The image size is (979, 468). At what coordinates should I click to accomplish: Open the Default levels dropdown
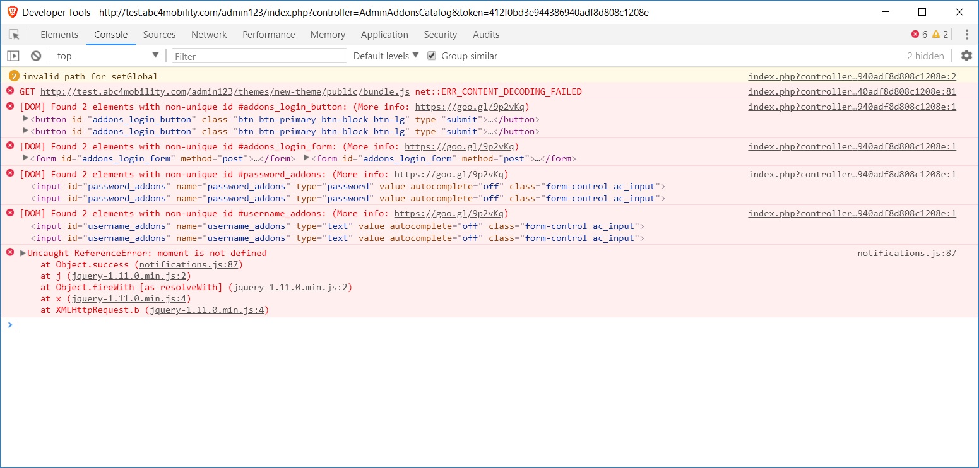pos(386,56)
